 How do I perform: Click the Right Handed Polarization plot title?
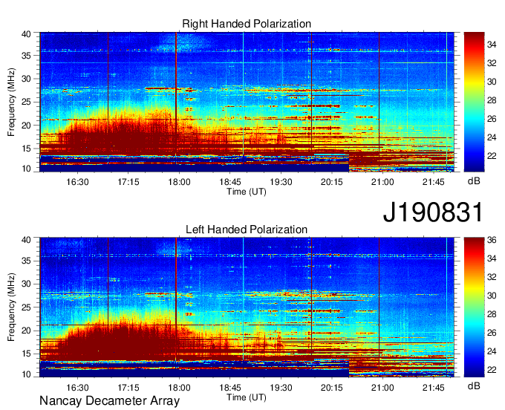[x=247, y=24]
